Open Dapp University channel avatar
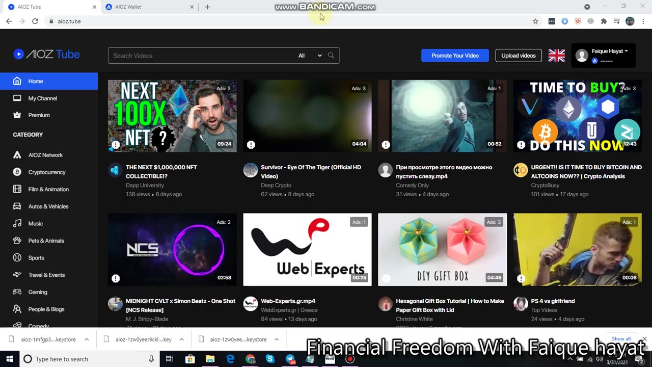Image resolution: width=652 pixels, height=367 pixels. (x=115, y=170)
